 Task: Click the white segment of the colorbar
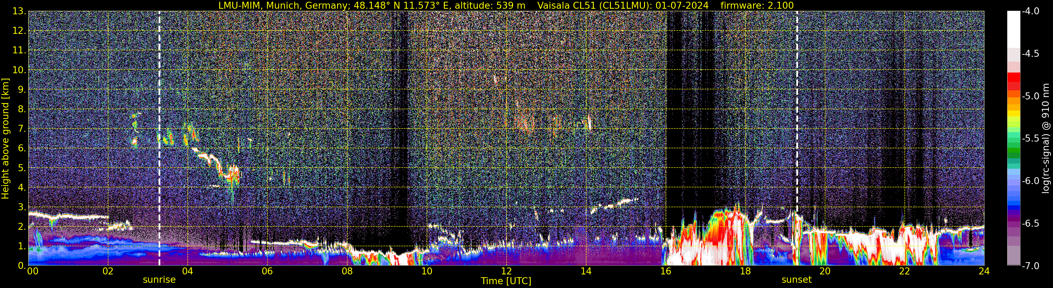(1014, 29)
